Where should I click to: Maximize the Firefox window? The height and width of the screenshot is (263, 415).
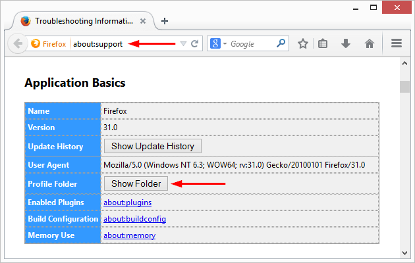pos(373,7)
